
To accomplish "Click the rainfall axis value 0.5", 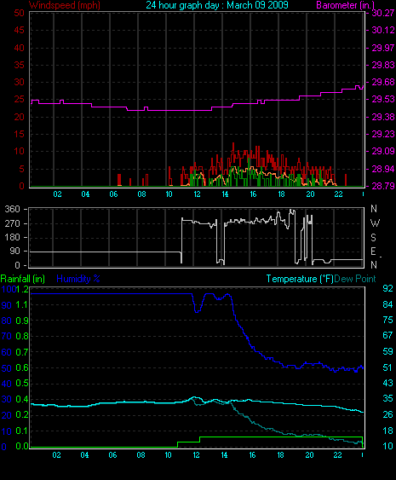I will tap(22, 384).
